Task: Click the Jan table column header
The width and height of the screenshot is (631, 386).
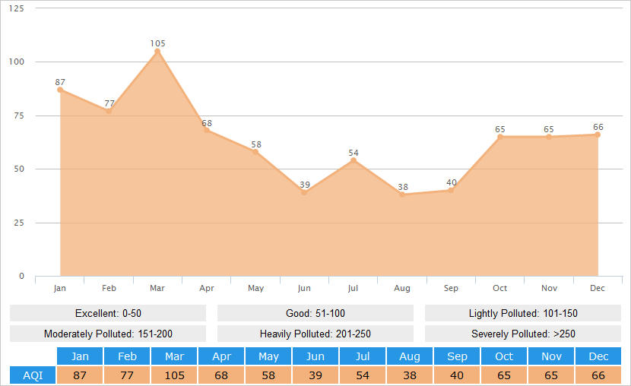Action: click(x=80, y=356)
